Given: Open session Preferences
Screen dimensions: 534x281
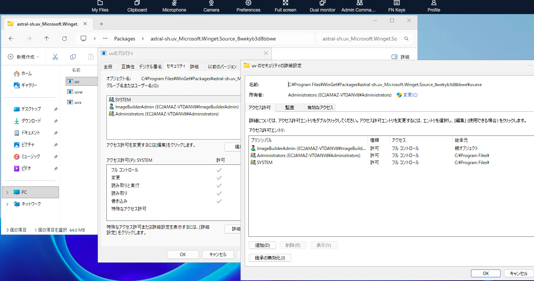Looking at the screenshot, I should 248,6.
